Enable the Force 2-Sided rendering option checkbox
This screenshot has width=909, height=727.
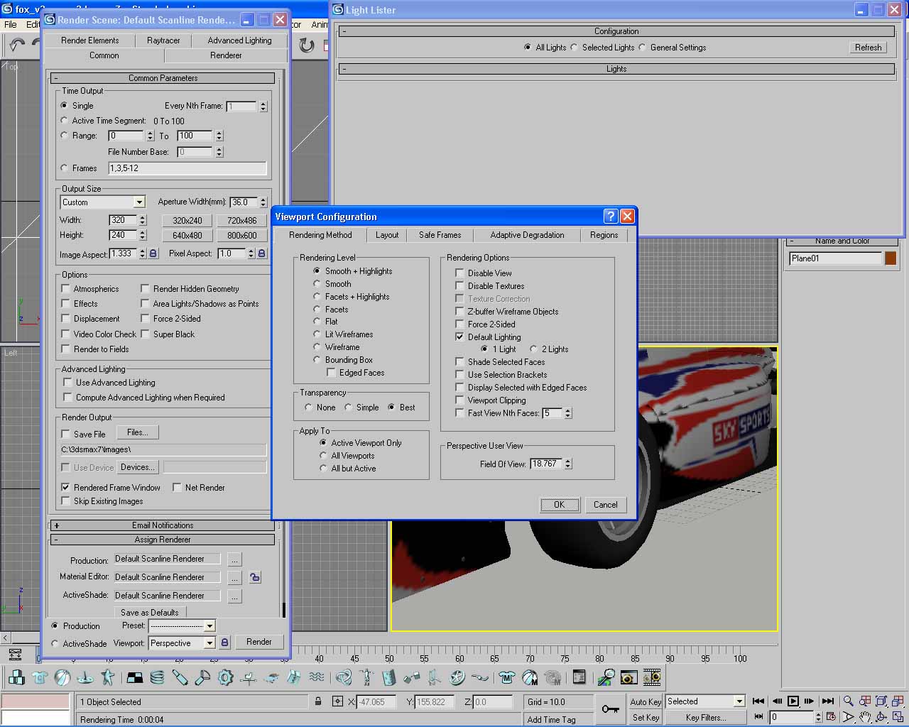click(x=460, y=324)
